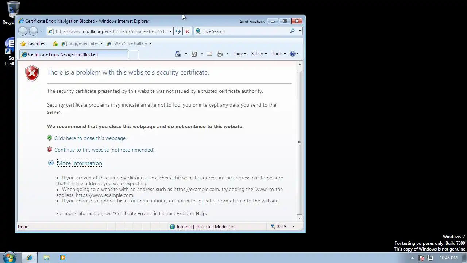Open a new blank tab
Viewport: 467px width, 263px height.
point(134,54)
